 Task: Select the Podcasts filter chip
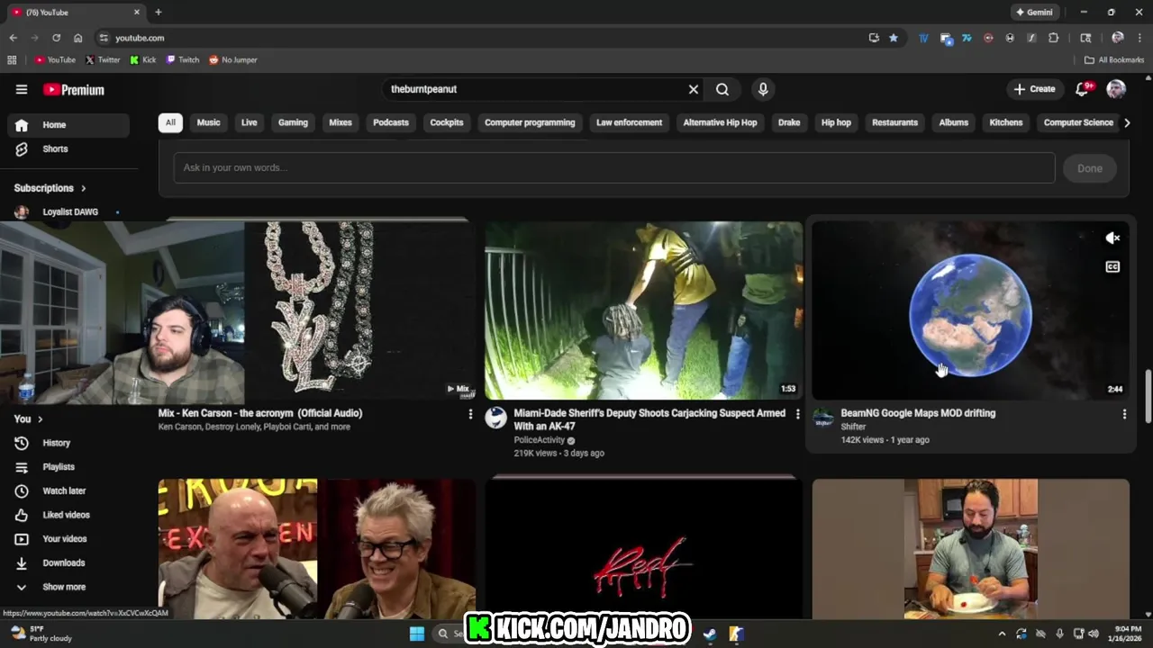click(391, 122)
